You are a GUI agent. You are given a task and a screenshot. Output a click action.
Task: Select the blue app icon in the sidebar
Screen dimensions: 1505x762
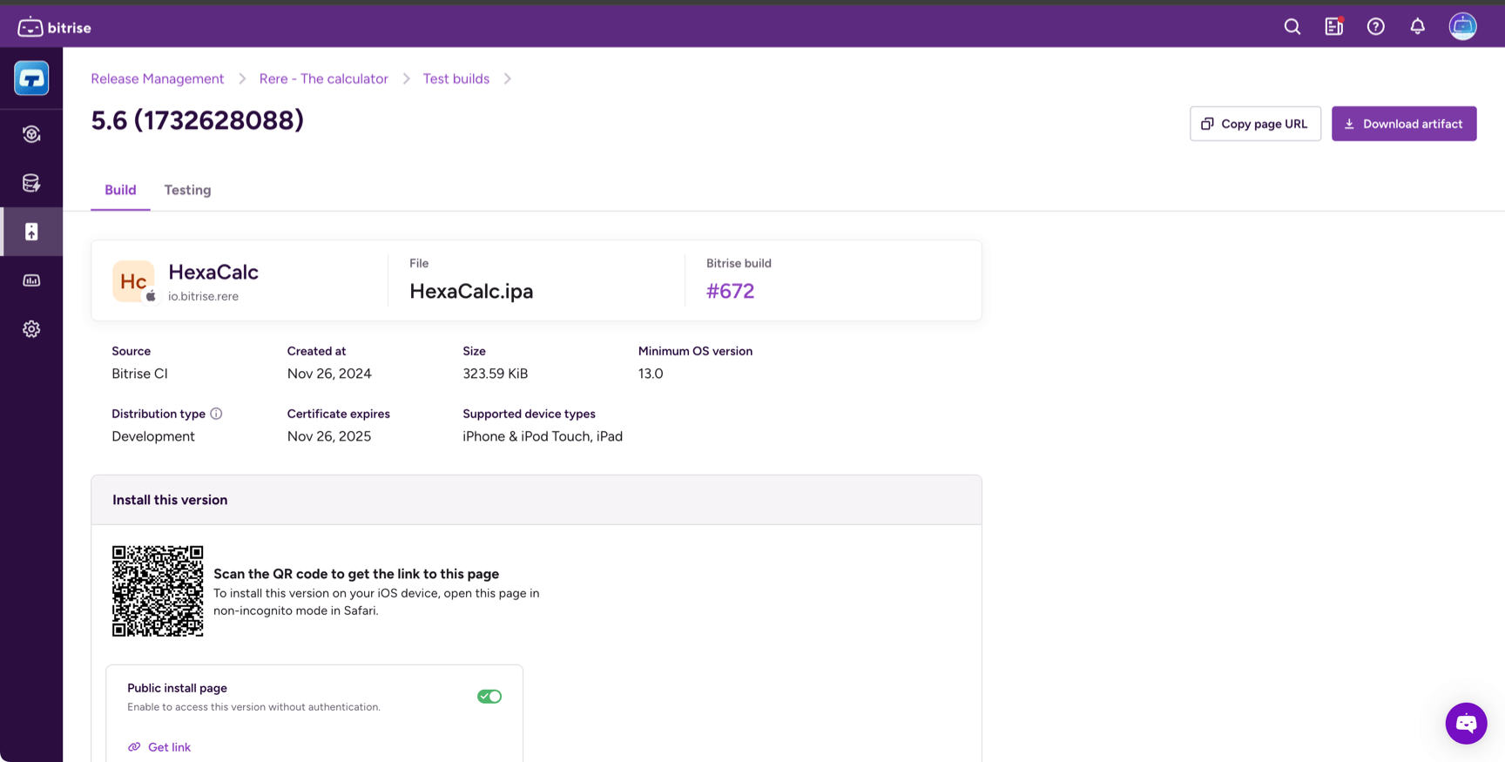[x=31, y=78]
